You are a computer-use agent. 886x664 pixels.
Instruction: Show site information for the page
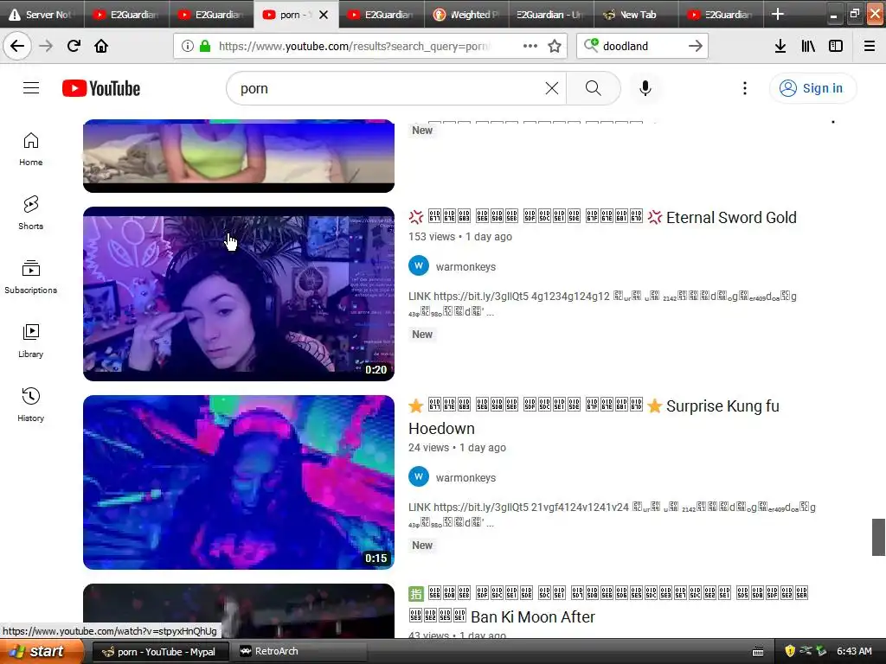click(x=188, y=46)
